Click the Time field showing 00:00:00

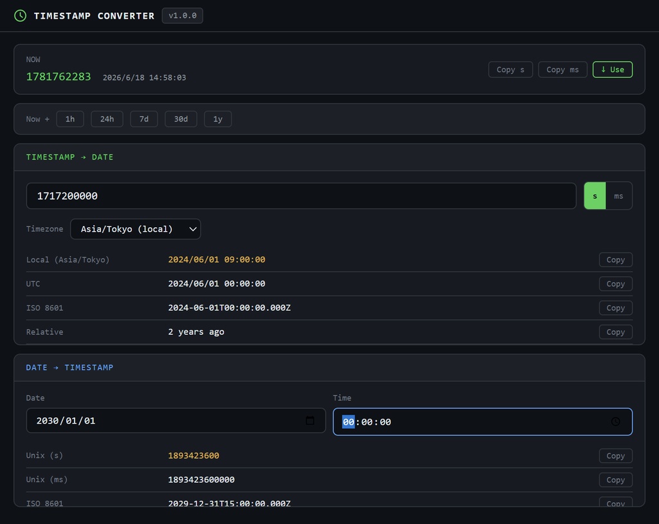tap(483, 422)
